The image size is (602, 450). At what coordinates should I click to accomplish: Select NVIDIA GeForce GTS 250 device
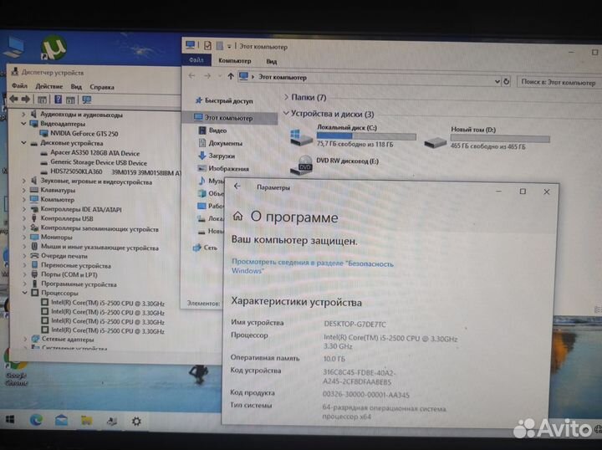83,133
